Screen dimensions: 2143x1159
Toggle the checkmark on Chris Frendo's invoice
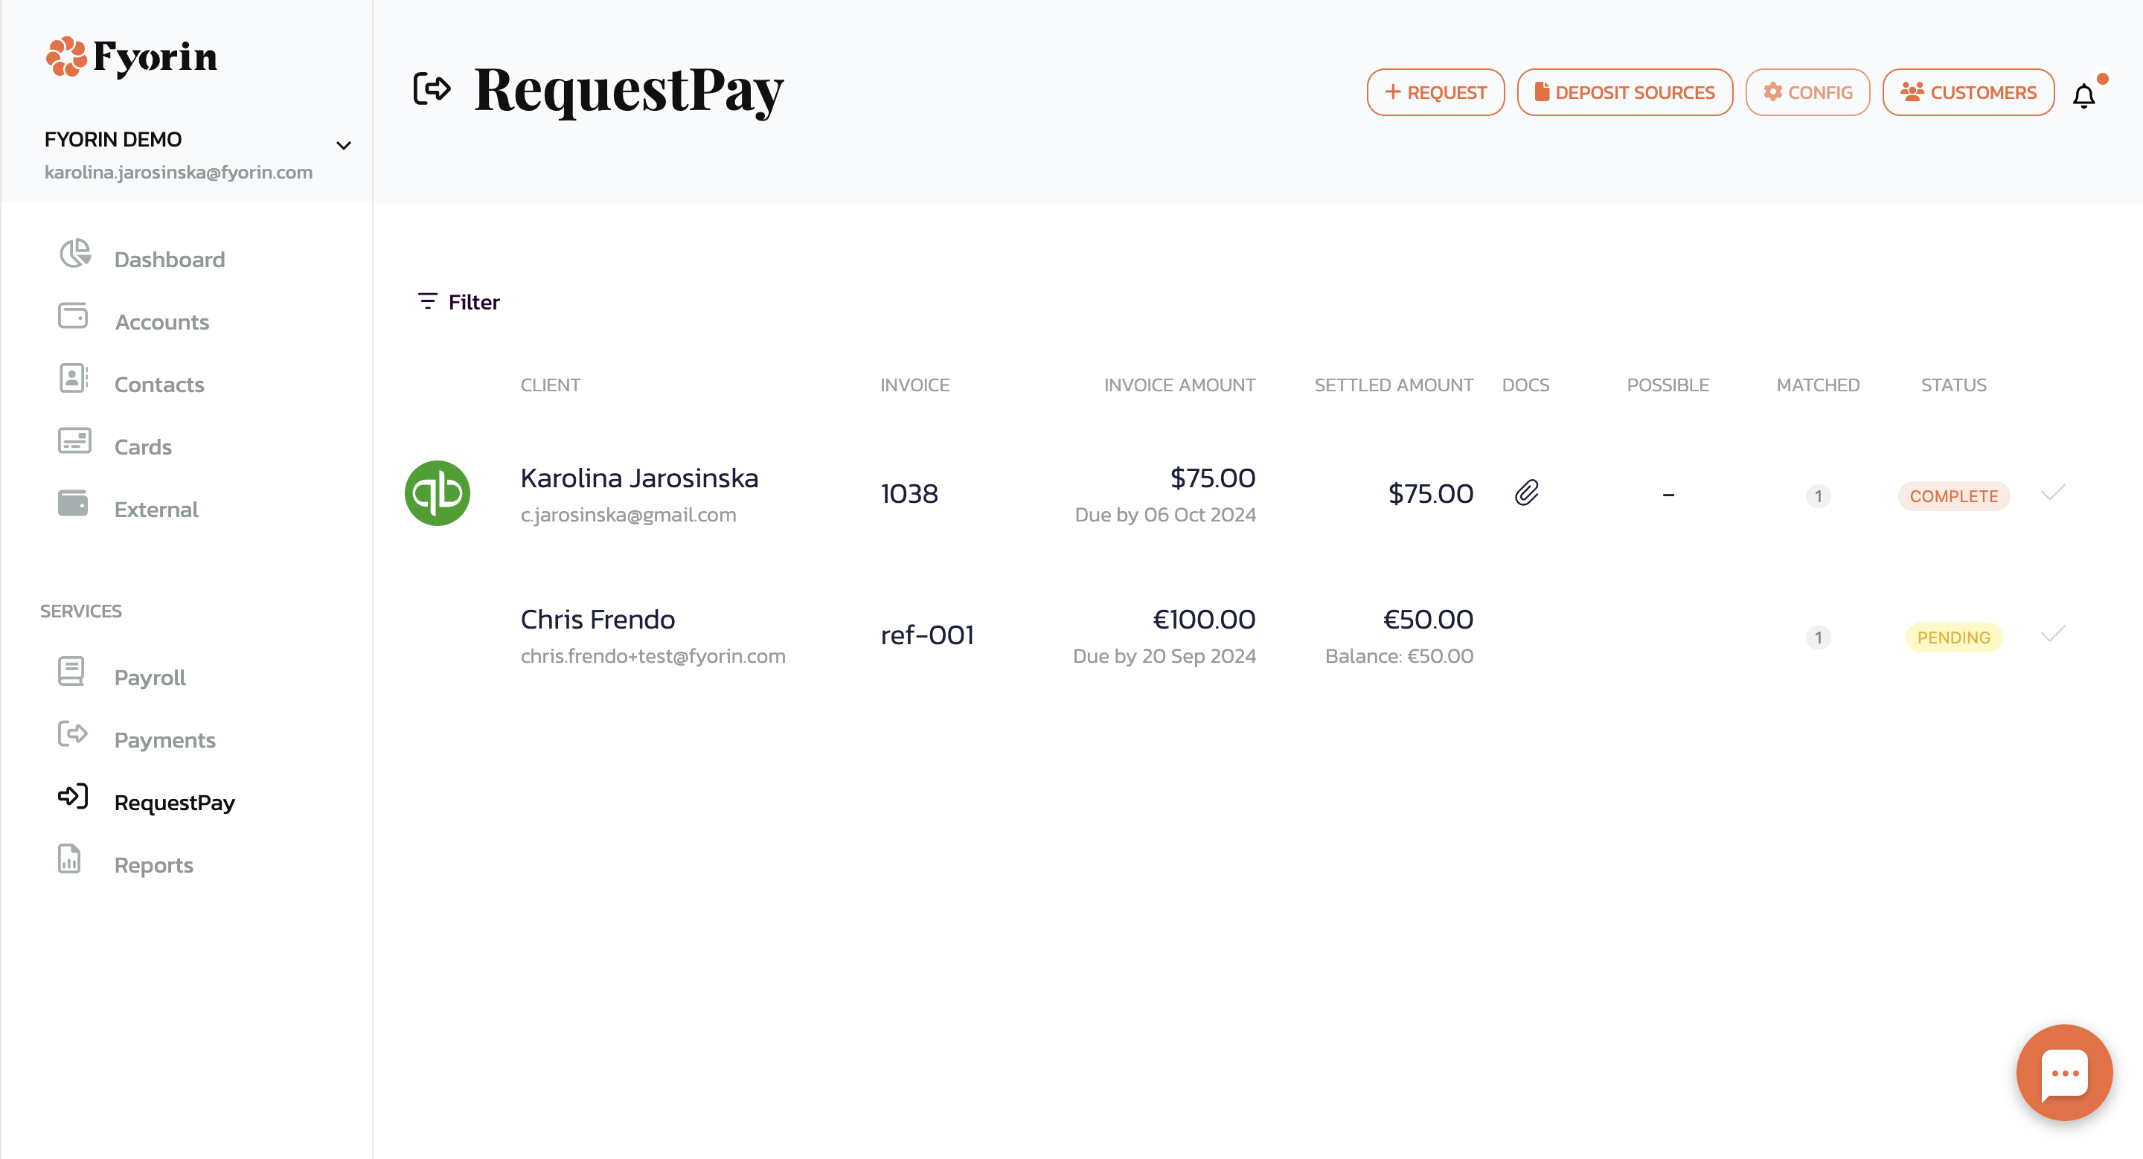(x=2051, y=634)
